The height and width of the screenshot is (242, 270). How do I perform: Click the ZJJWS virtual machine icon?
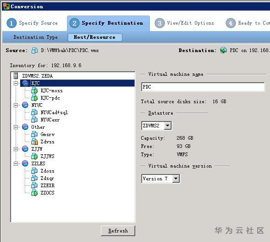[x=34, y=156]
